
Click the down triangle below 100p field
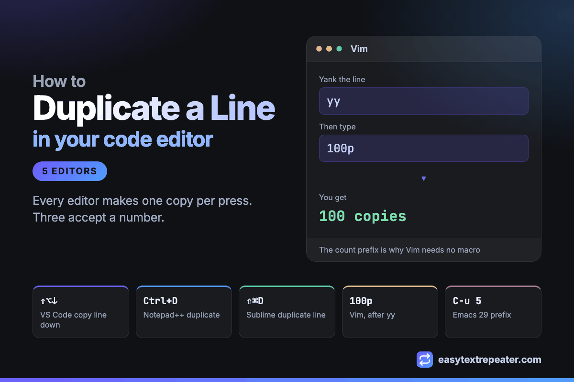coord(423,179)
